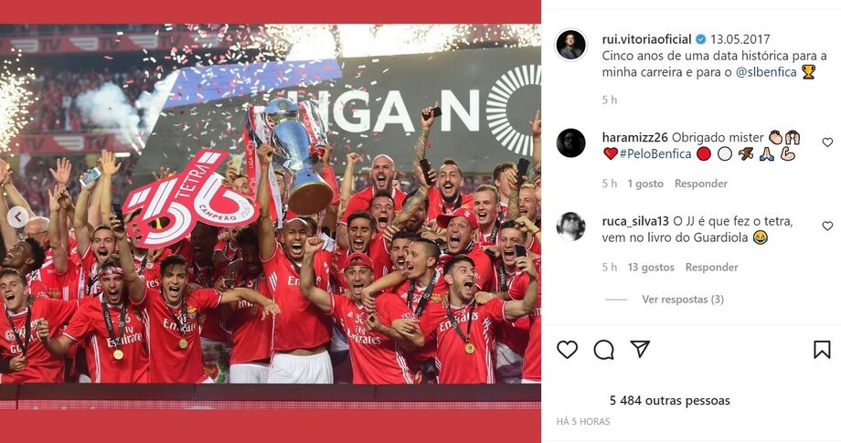This screenshot has width=841, height=443.
Task: Show 5 484 outras pessoas likes list
Action: coord(670,401)
